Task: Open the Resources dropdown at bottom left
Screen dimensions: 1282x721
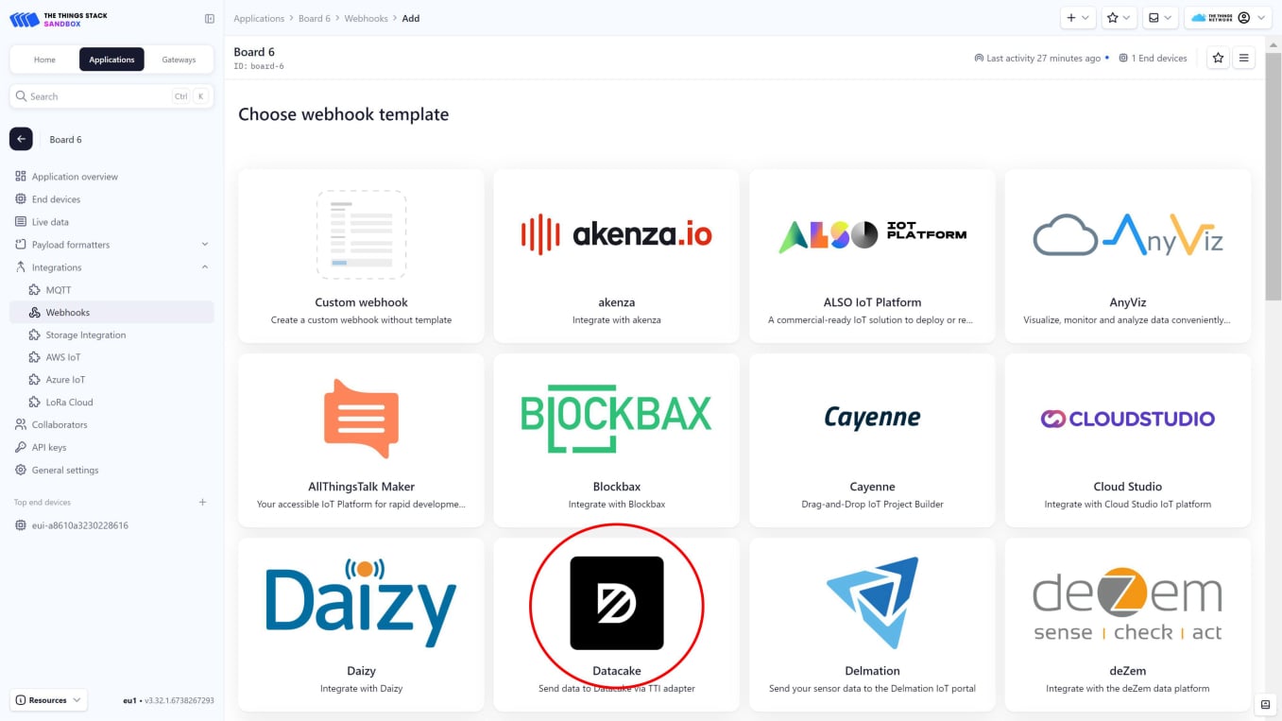Action: 47,699
